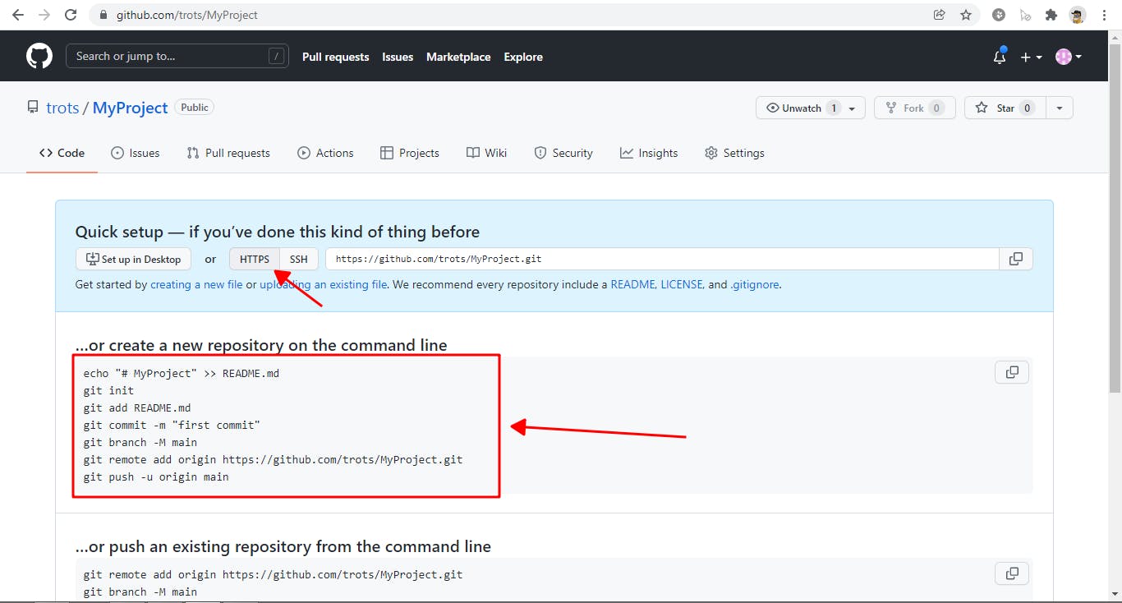Open the Actions tab
This screenshot has width=1122, height=603.
pyautogui.click(x=326, y=153)
